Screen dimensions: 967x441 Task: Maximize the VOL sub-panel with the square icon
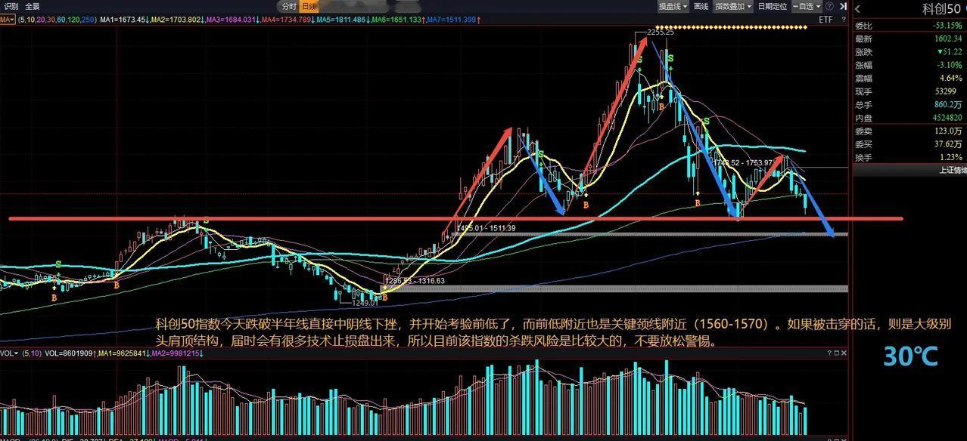[837, 353]
